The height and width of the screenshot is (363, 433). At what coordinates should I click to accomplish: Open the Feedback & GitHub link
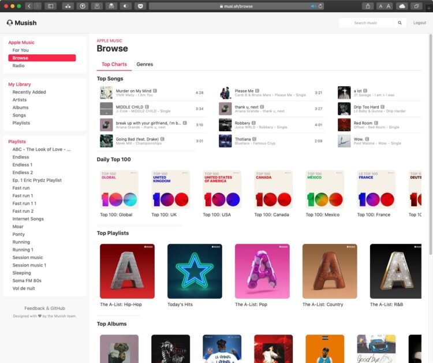click(x=44, y=308)
